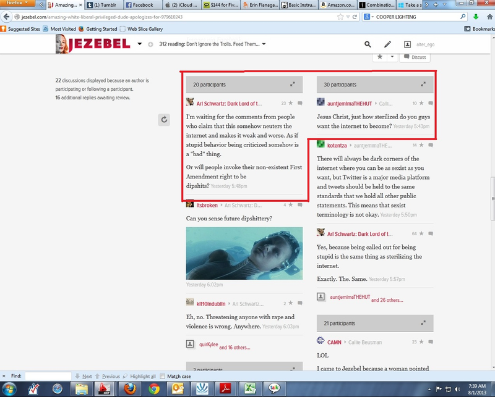Open Google Talk from taskbar
The height and width of the screenshot is (397, 495).
point(273,389)
